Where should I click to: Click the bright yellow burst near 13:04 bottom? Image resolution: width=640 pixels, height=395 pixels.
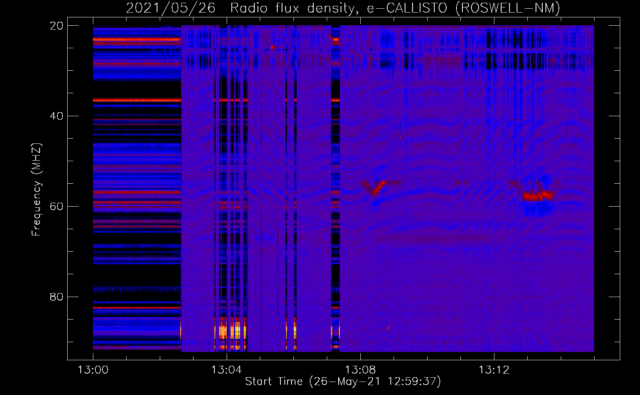(x=231, y=331)
